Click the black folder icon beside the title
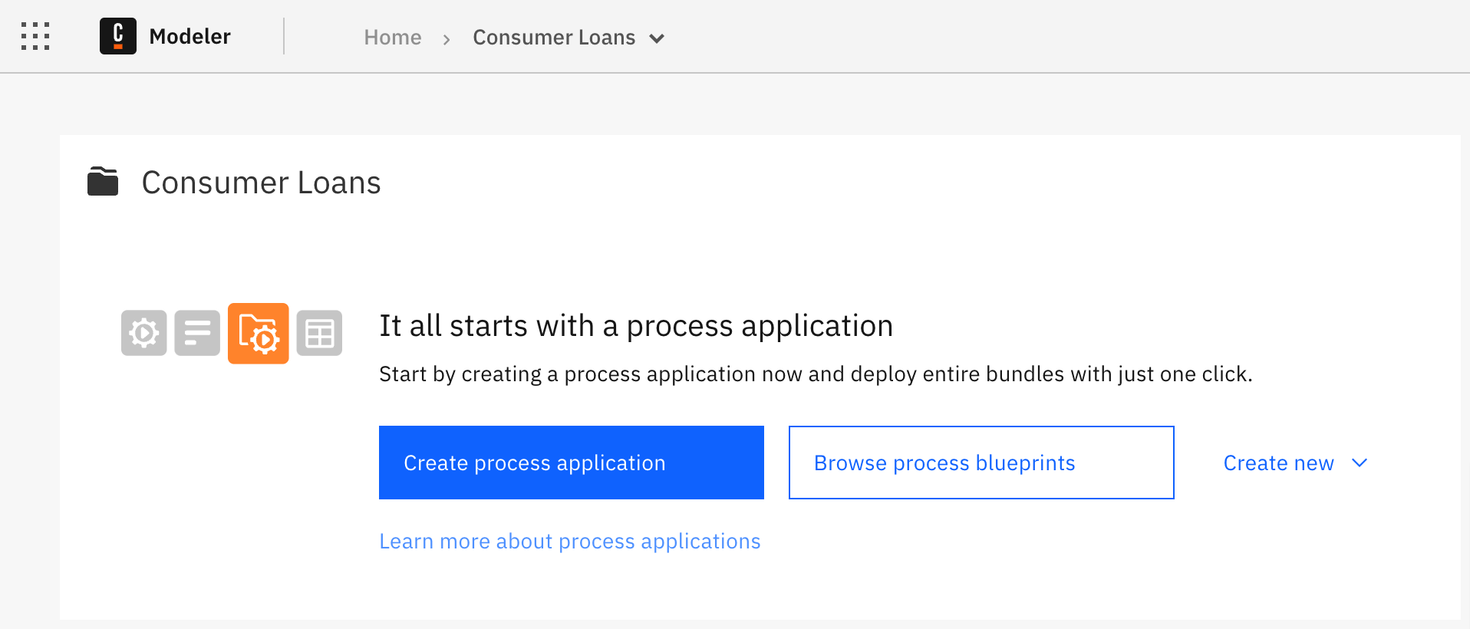 103,182
